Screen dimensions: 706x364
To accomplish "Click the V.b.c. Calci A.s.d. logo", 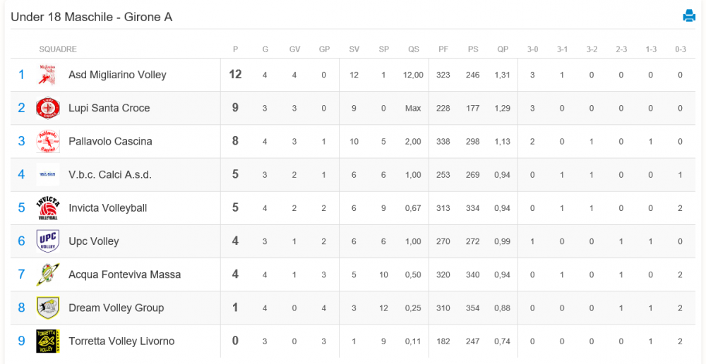I will 47,174.
